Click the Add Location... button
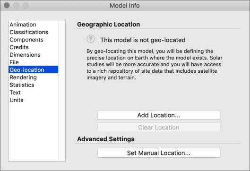 [159, 115]
